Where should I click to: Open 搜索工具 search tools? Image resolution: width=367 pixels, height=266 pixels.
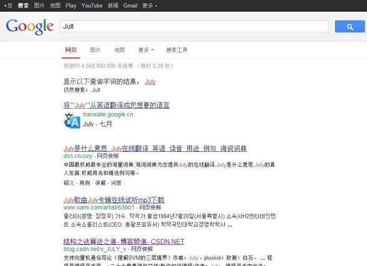177,50
